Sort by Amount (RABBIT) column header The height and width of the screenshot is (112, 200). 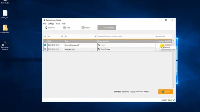pos(163,41)
